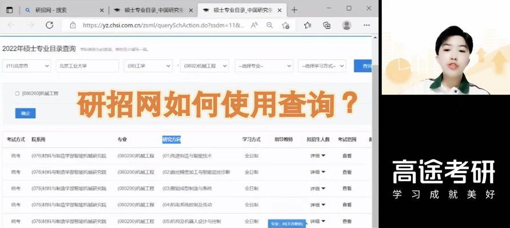Click the address bar URL
This screenshot has height=228, width=510.
pos(164,25)
